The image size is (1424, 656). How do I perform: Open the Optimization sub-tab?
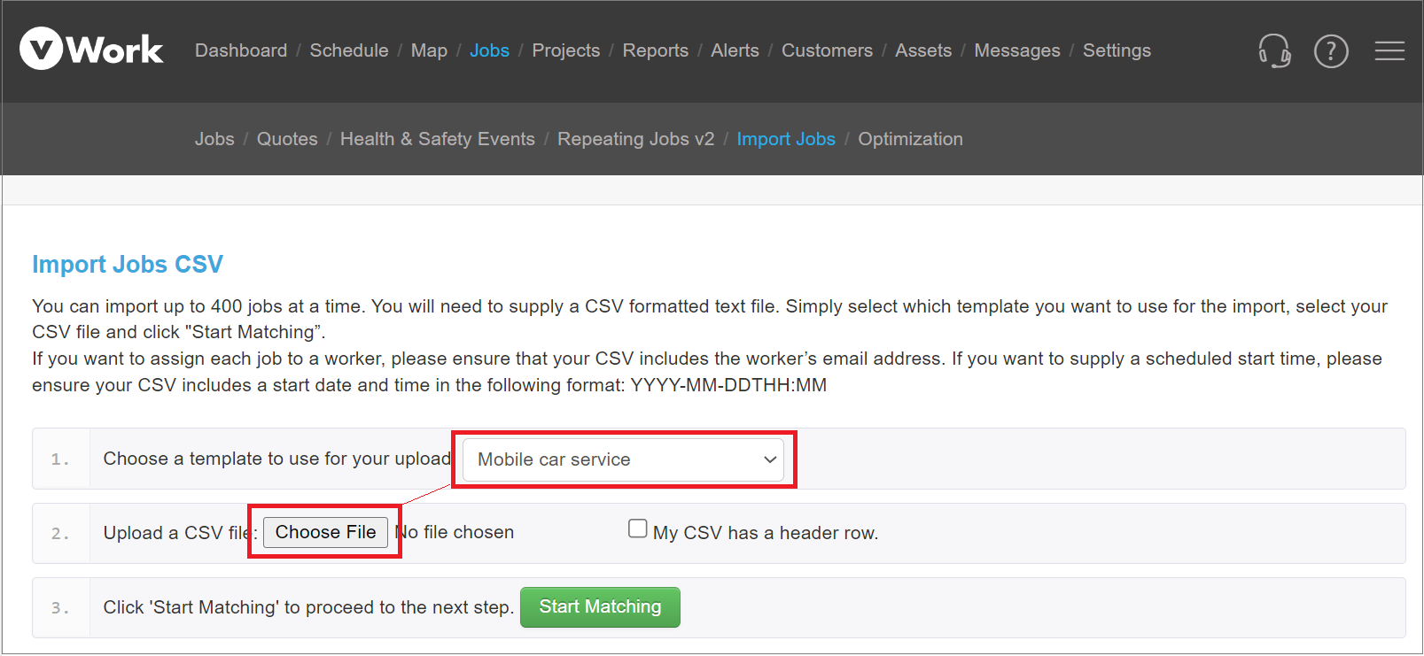click(910, 139)
